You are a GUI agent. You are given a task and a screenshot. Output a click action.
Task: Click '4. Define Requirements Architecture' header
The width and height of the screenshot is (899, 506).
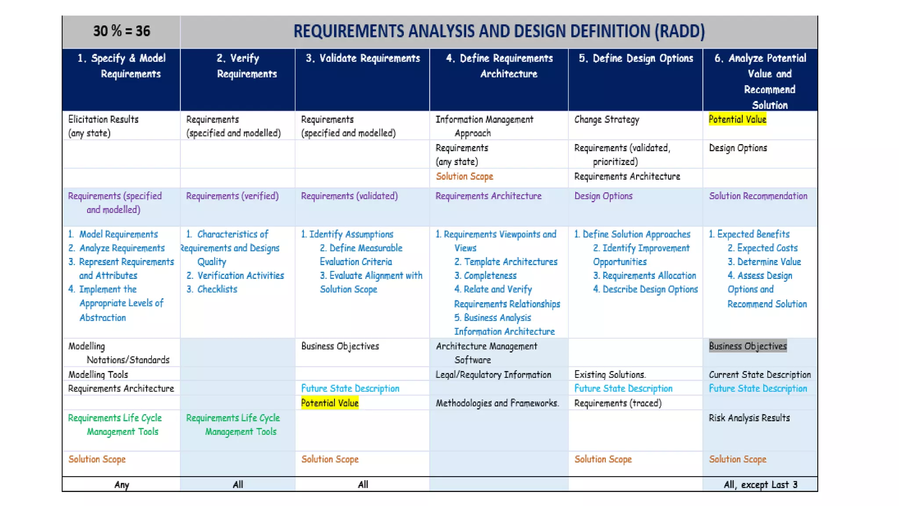(x=499, y=66)
